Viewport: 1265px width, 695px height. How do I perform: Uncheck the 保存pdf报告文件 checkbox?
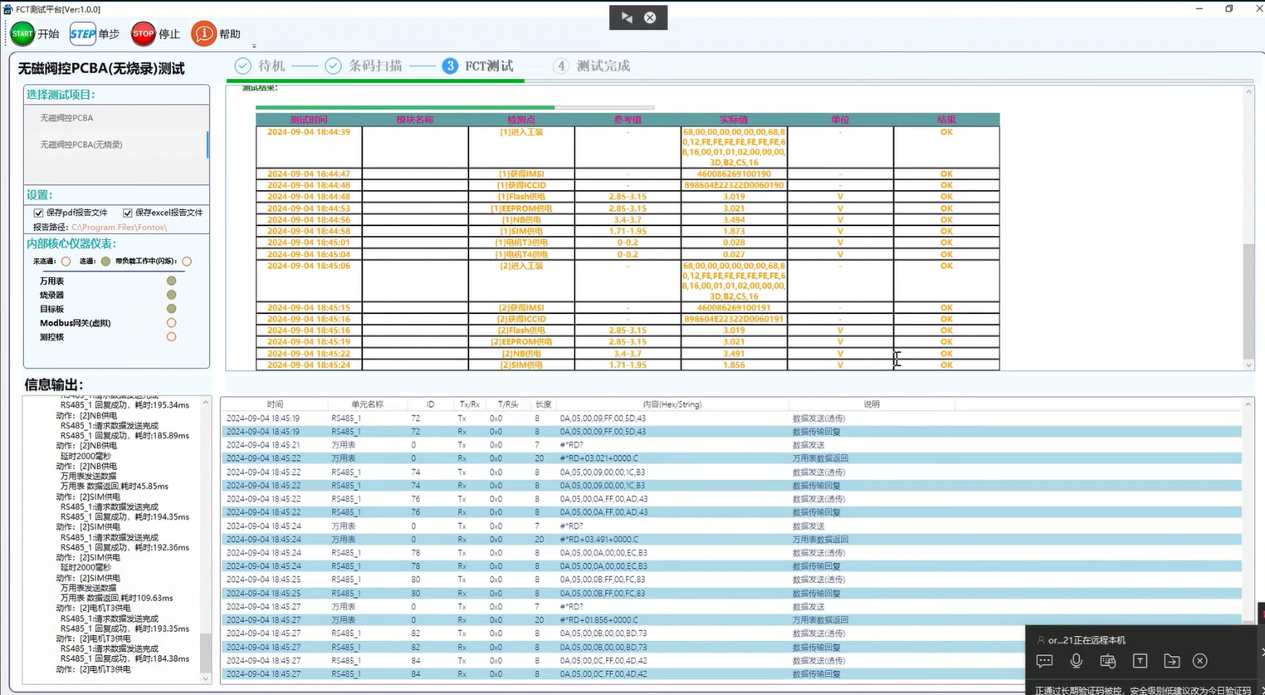coord(38,213)
